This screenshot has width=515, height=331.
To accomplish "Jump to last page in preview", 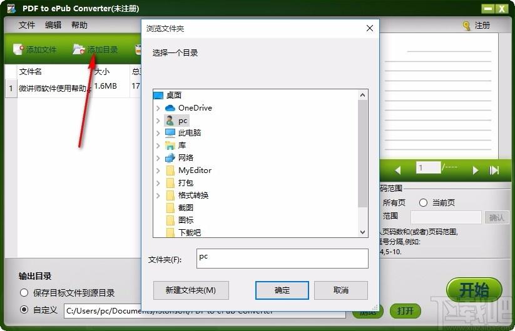I will pyautogui.click(x=494, y=170).
